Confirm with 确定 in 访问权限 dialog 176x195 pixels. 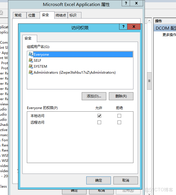[99, 180]
